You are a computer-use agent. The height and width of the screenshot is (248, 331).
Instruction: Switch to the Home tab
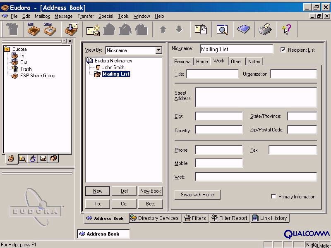[x=202, y=61]
